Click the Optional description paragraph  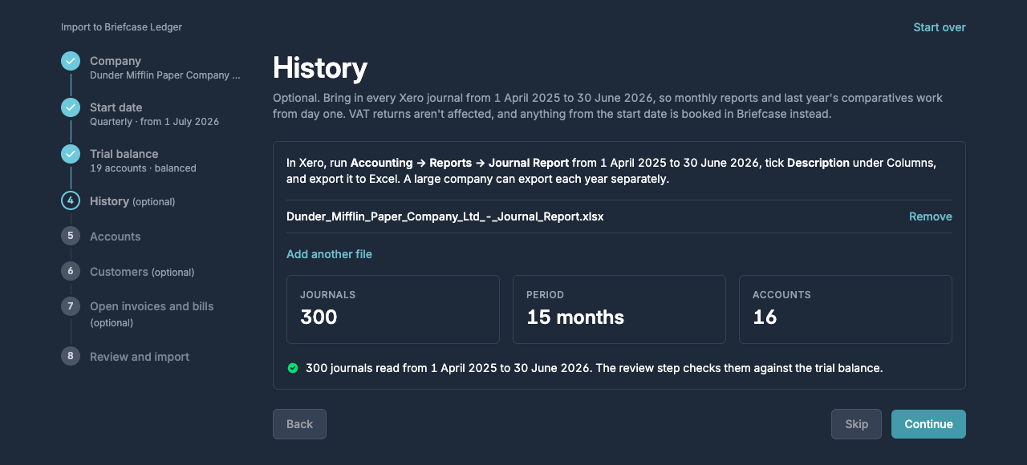607,106
